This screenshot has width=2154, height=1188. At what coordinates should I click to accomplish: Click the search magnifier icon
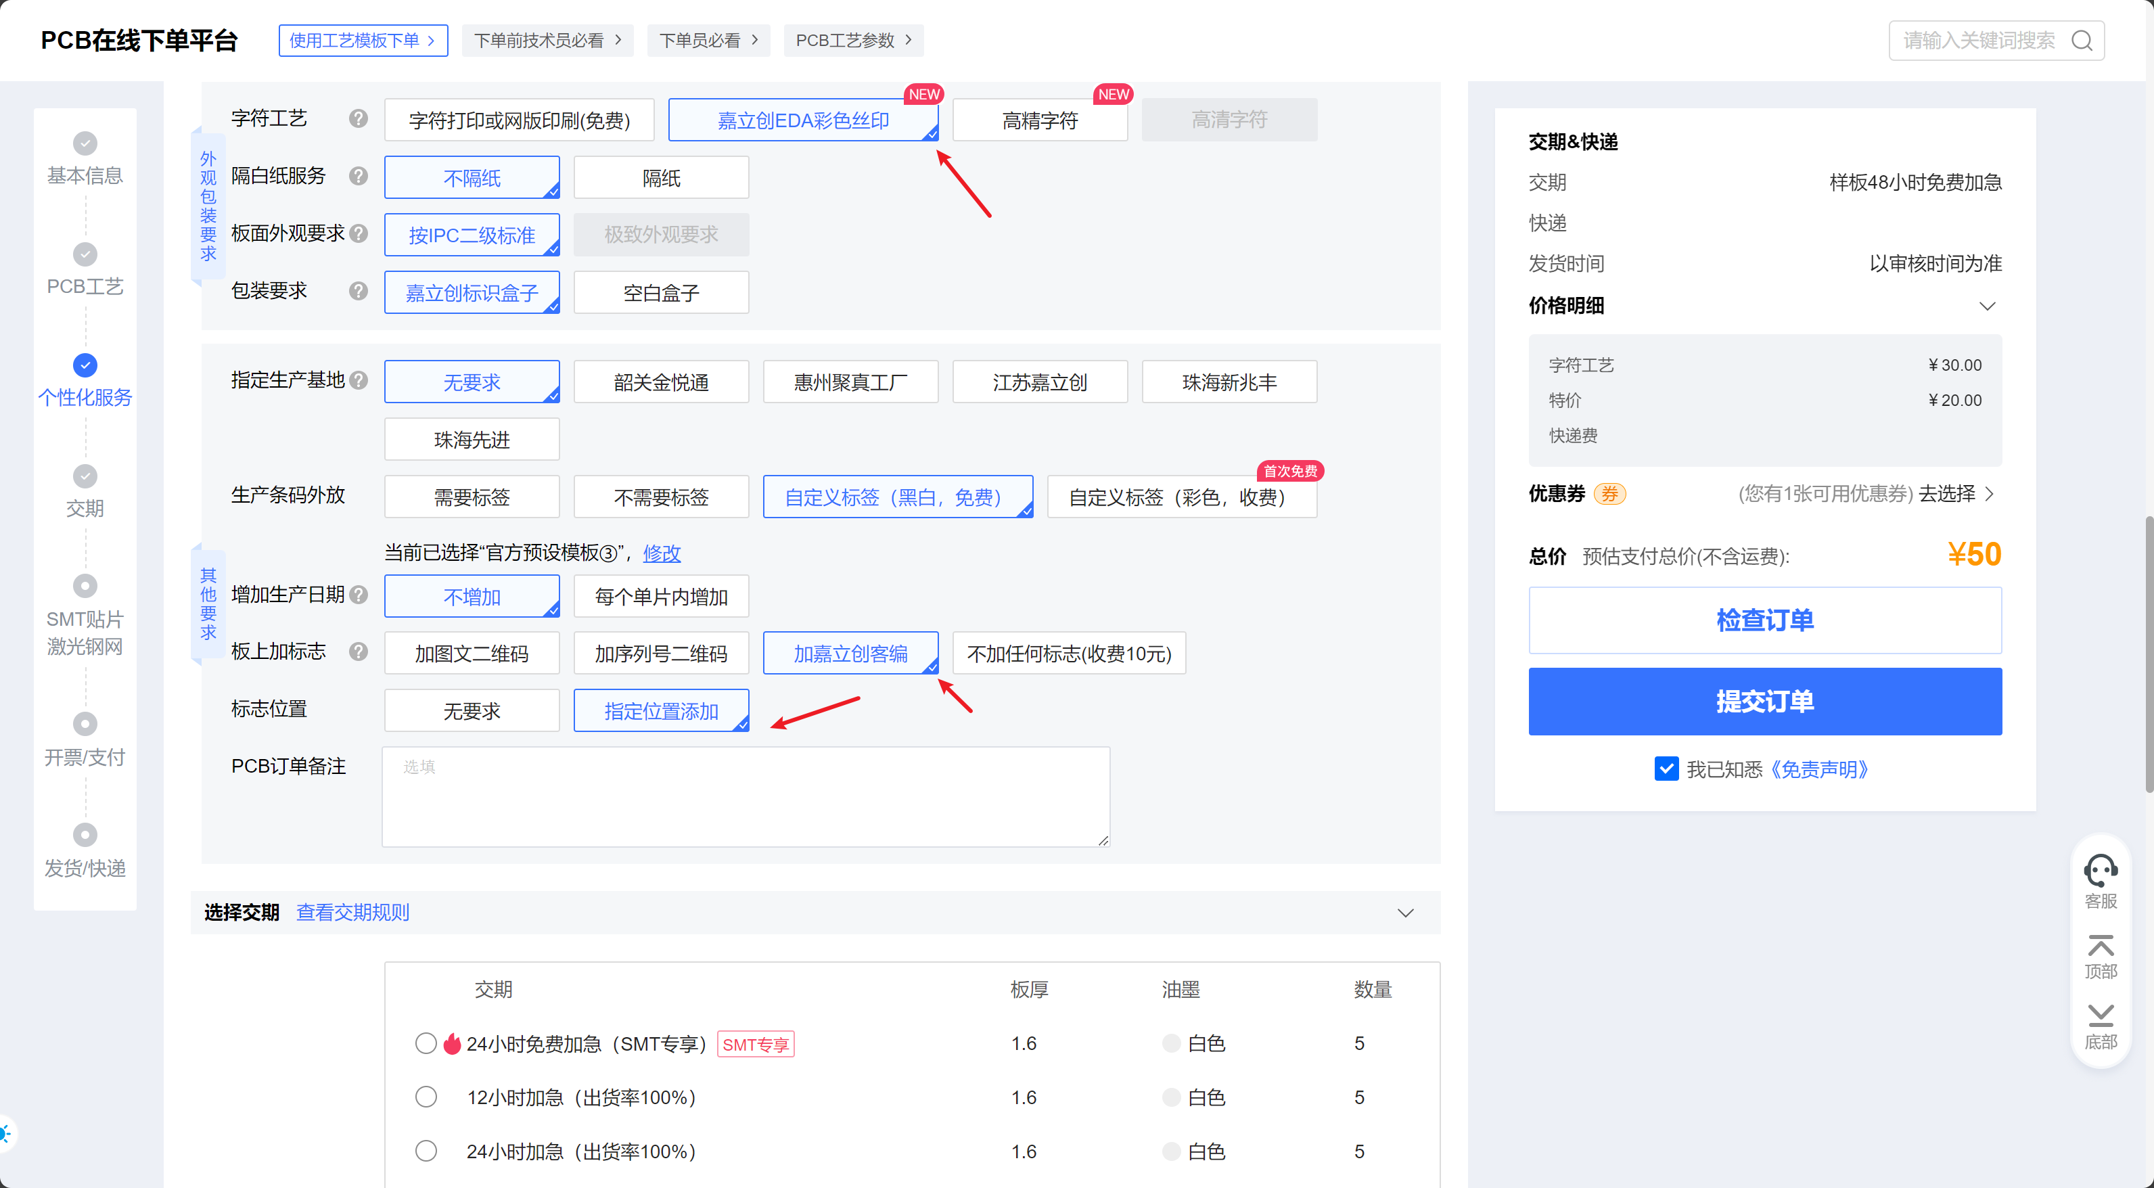[x=2081, y=40]
